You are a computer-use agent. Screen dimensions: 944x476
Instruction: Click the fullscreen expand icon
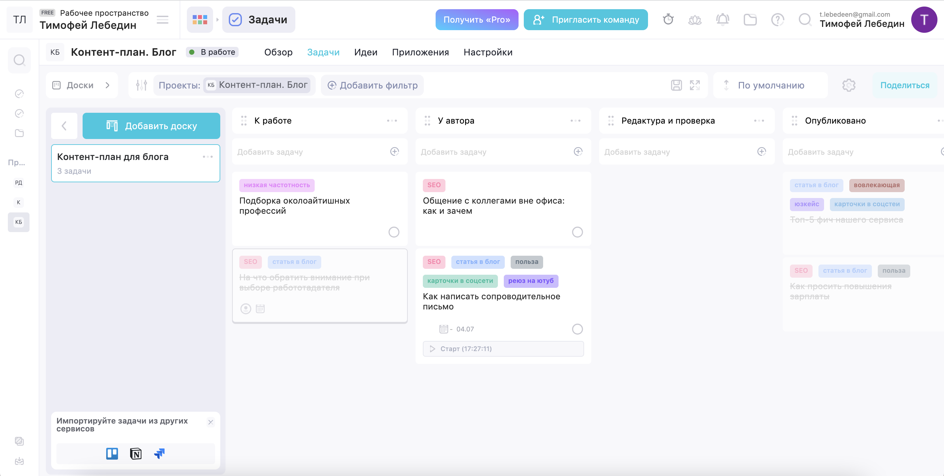(695, 85)
